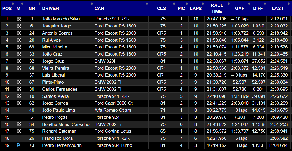292x151 pixels.
Task: Click the Alfa Romeo Gt am car cell
Action: coord(113,110)
